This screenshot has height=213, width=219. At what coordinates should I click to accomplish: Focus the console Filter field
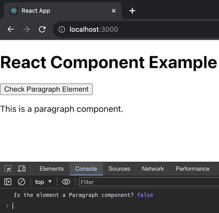tap(149, 182)
